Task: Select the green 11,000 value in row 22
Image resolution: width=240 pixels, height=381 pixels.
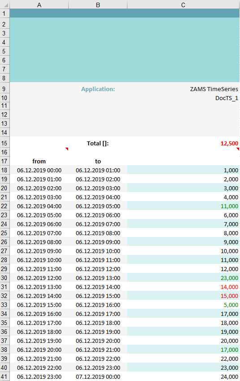Action: (183, 206)
